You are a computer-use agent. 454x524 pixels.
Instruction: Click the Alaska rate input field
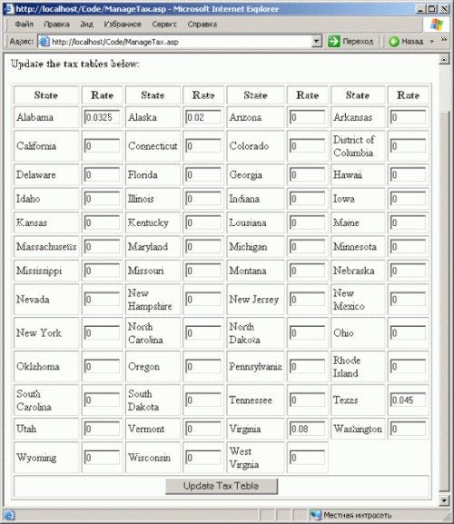[203, 117]
